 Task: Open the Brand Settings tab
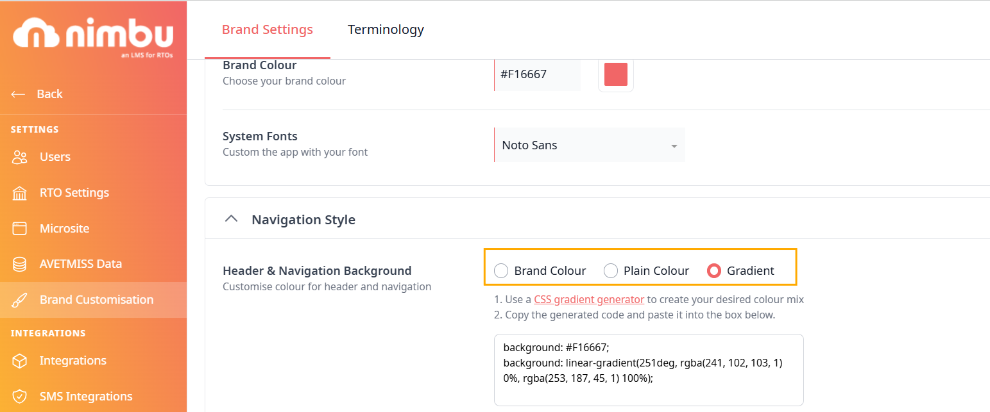(x=268, y=29)
